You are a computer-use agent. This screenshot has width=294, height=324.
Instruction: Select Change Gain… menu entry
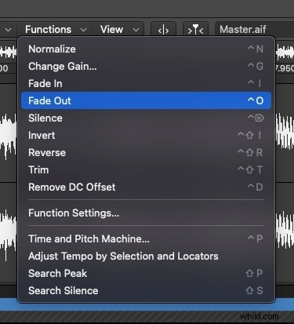click(x=146, y=67)
